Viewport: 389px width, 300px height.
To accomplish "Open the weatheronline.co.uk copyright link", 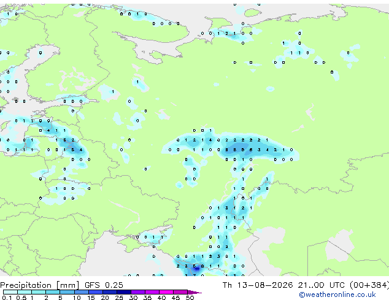I will pos(337,294).
